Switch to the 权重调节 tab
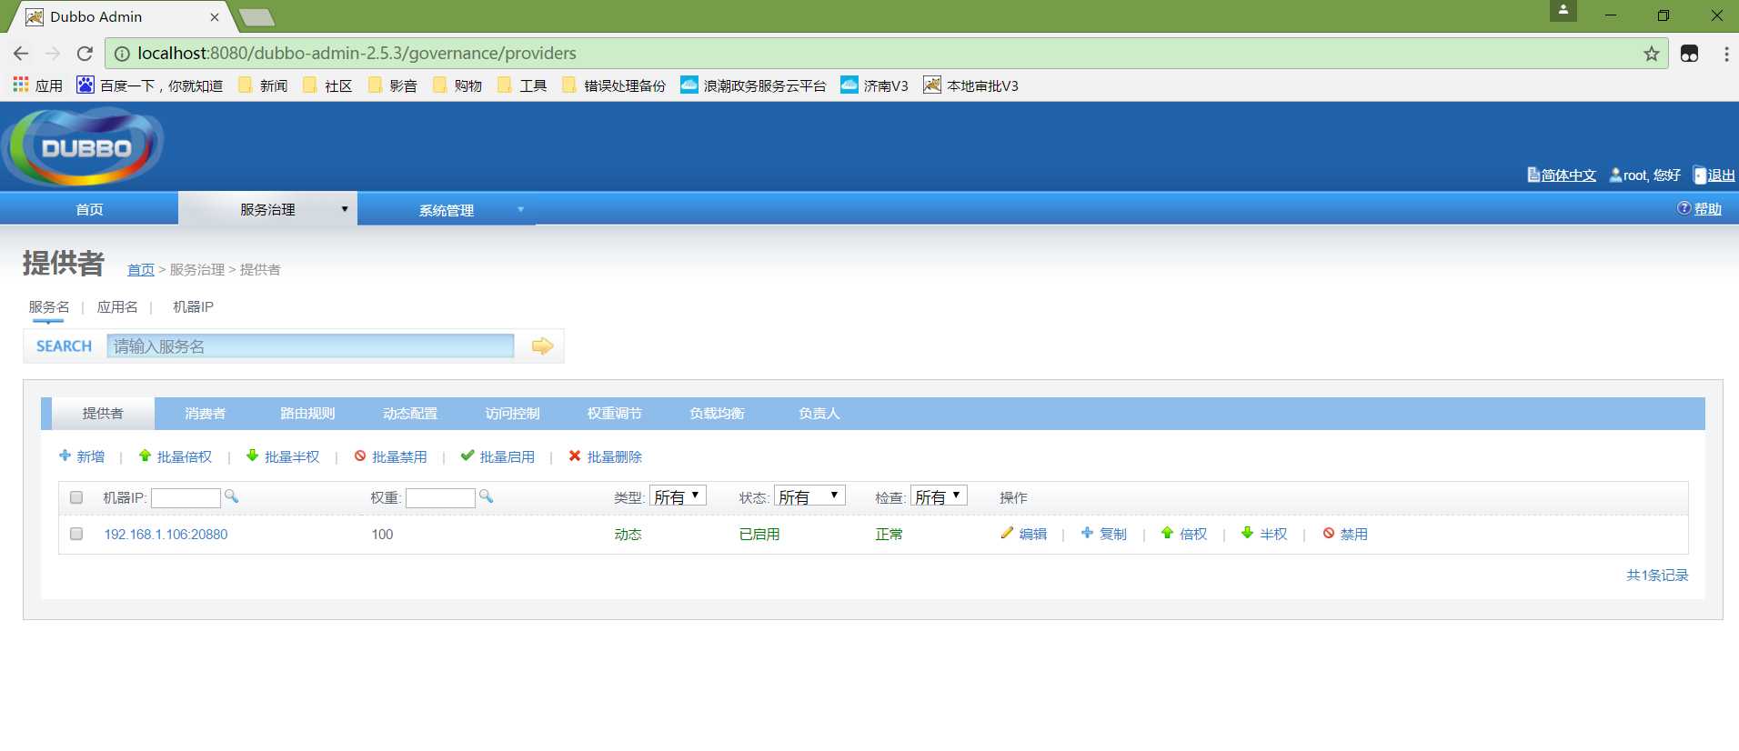 coord(615,414)
